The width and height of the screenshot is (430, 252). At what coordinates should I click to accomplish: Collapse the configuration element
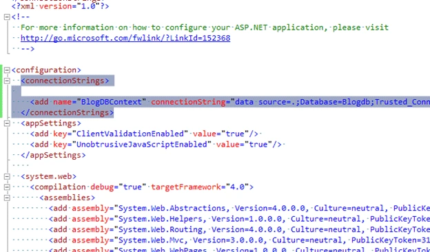(x=7, y=70)
